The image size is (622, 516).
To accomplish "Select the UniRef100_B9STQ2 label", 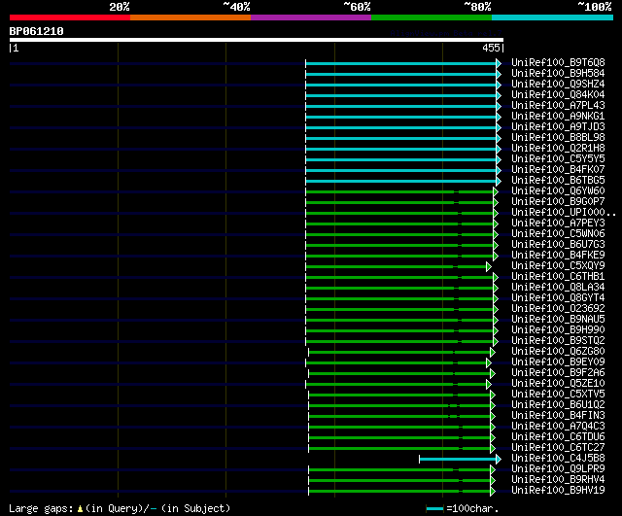I will tap(558, 341).
